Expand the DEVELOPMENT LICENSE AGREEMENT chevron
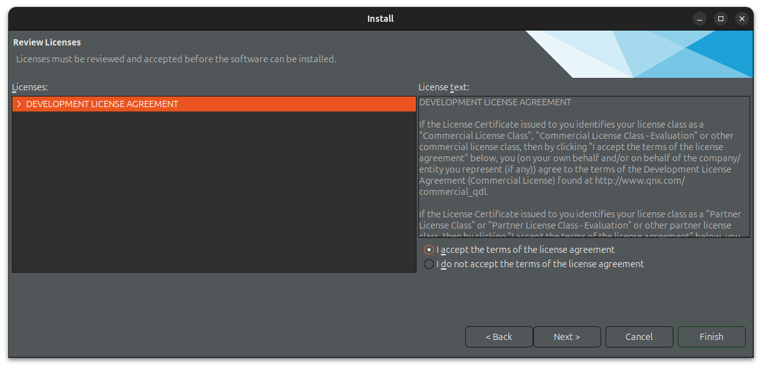762x368 pixels. 19,104
